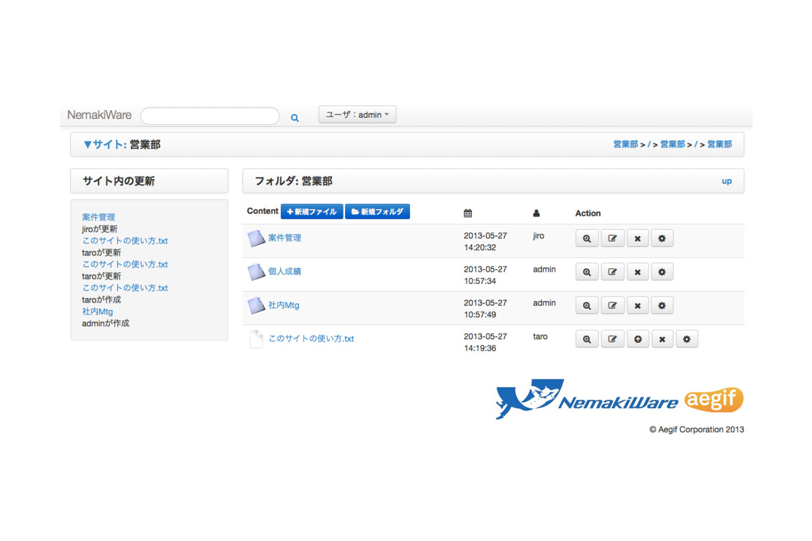The width and height of the screenshot is (812, 541).
Task: Select the taro owner cell
Action: click(x=540, y=337)
